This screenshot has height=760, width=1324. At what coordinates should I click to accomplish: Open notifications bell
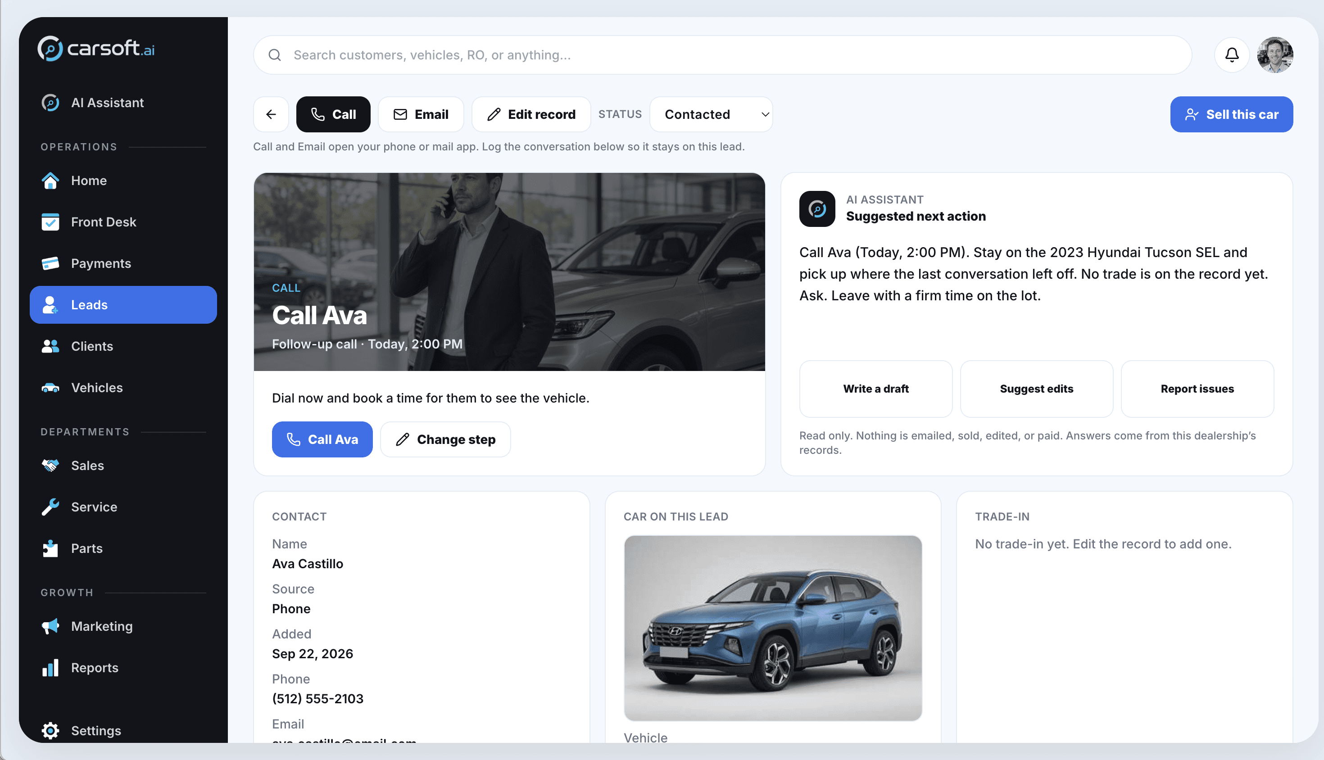pos(1232,55)
